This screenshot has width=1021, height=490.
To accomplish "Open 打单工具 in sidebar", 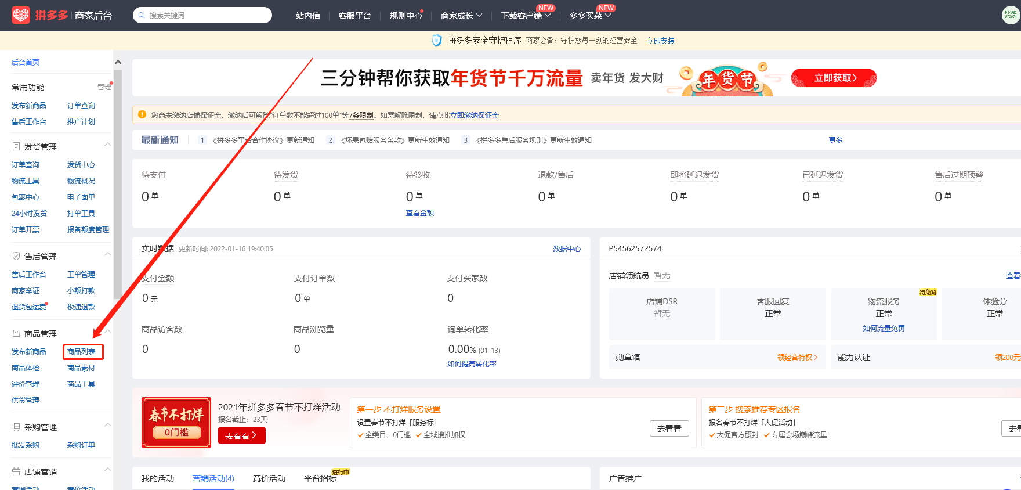I will (x=81, y=214).
